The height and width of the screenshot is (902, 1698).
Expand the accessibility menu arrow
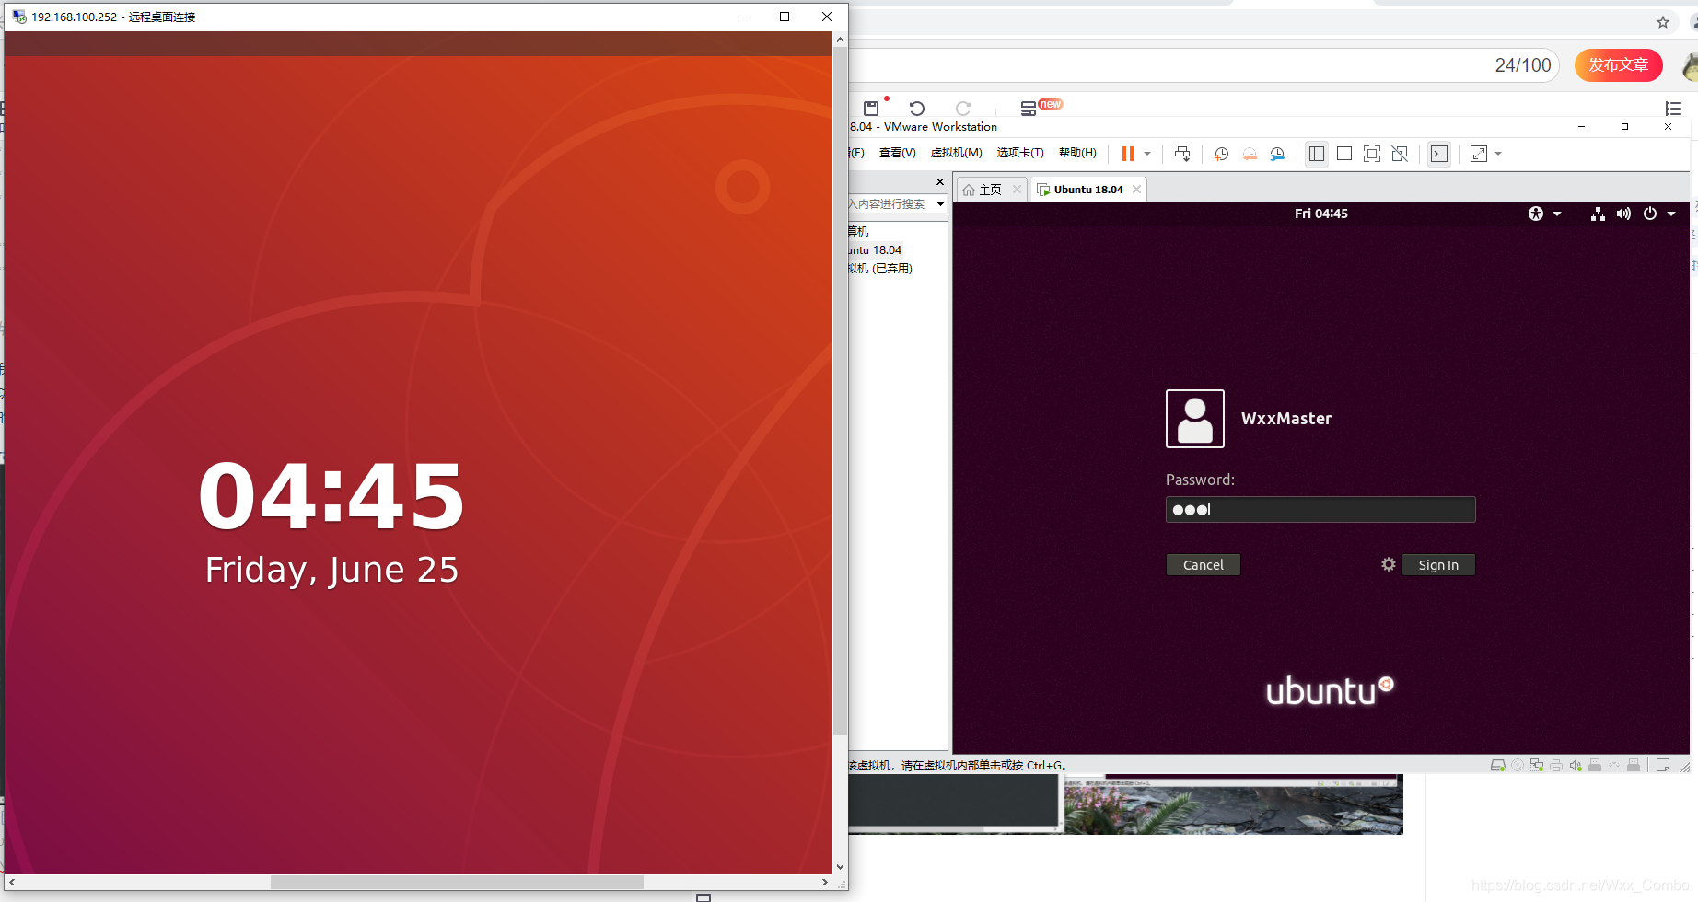coord(1557,214)
